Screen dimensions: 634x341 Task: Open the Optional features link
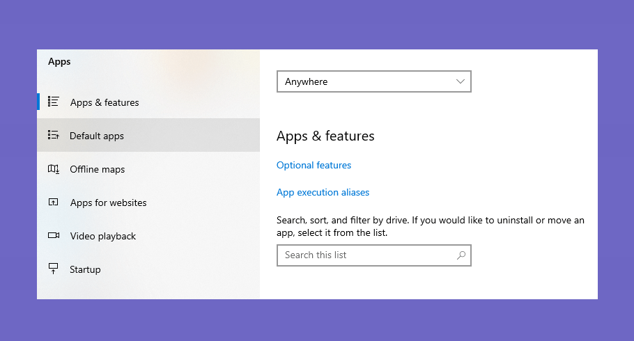point(314,165)
